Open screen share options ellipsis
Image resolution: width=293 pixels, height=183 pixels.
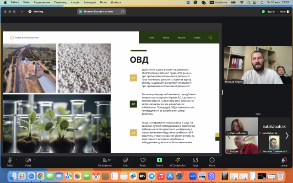click(123, 11)
